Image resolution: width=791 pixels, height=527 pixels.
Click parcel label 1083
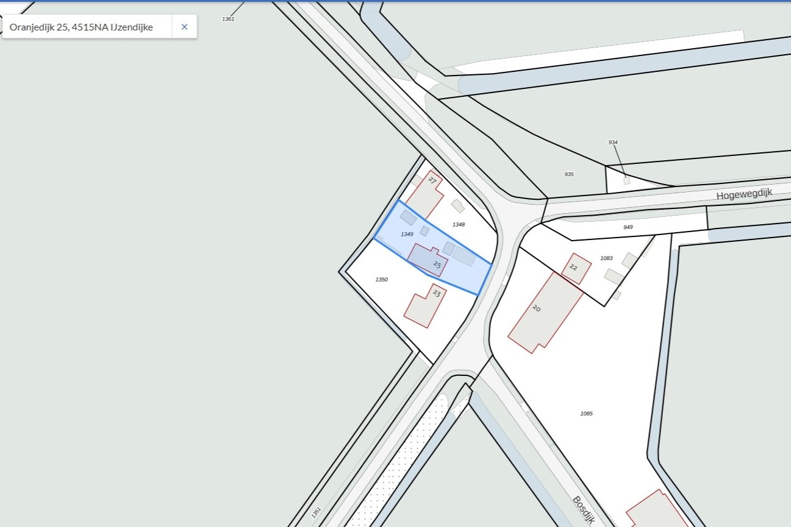(606, 258)
